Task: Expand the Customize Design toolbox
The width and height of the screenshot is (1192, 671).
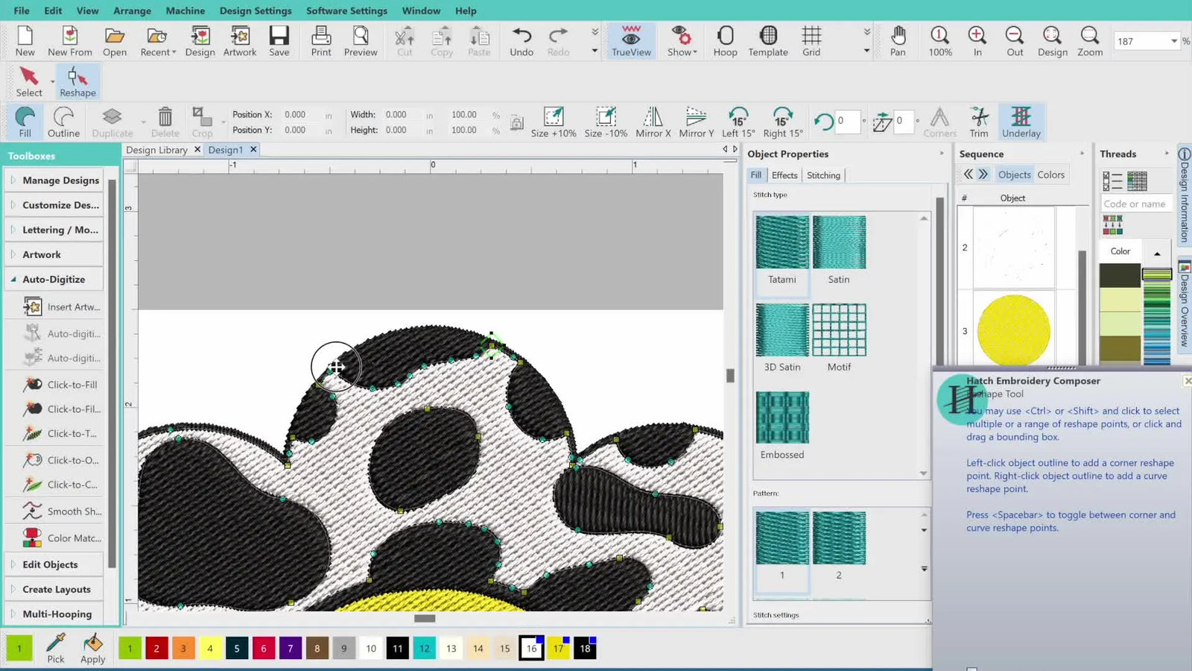Action: coord(54,205)
